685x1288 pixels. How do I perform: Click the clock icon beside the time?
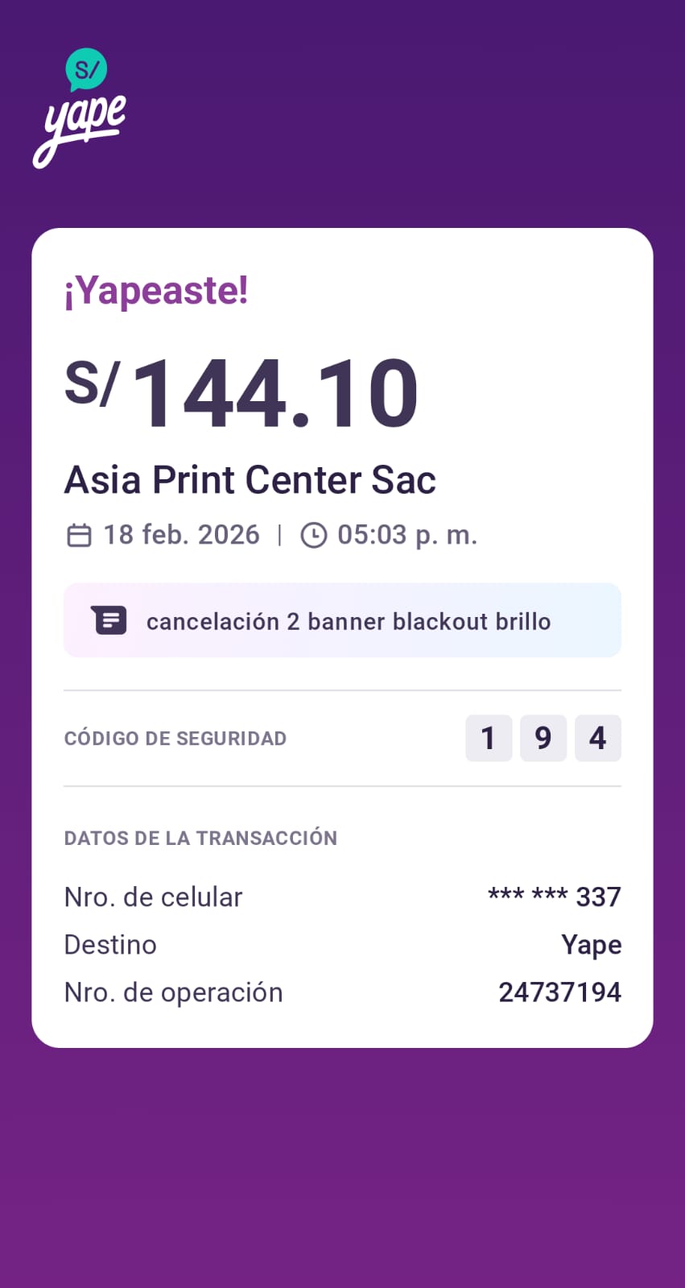pos(314,535)
